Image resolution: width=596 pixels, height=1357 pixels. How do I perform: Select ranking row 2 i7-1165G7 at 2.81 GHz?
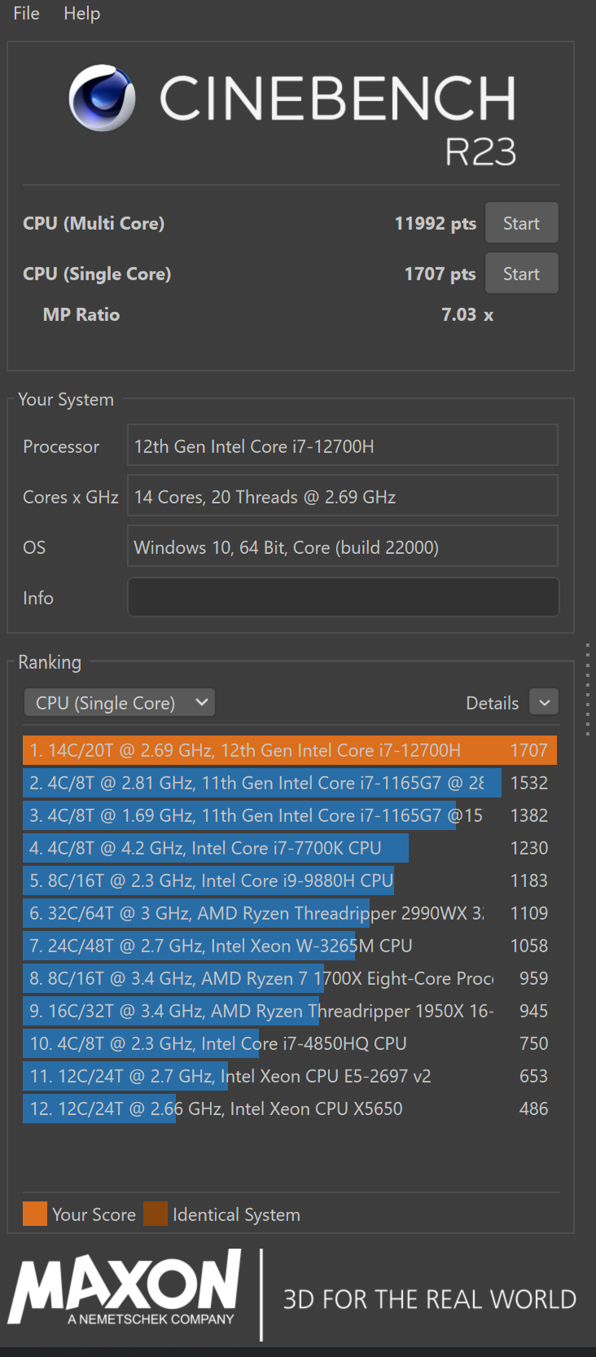(x=290, y=783)
